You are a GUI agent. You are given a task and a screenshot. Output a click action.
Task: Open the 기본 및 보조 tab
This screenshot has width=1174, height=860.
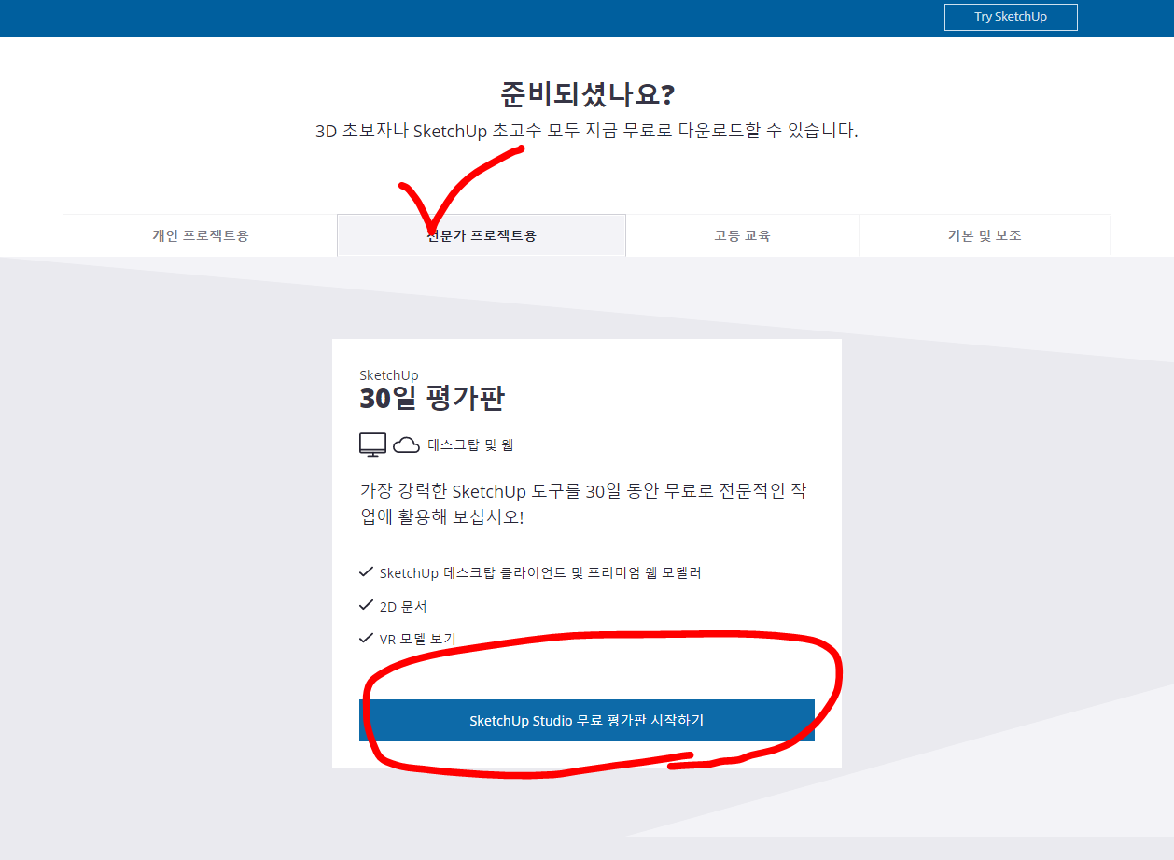985,235
